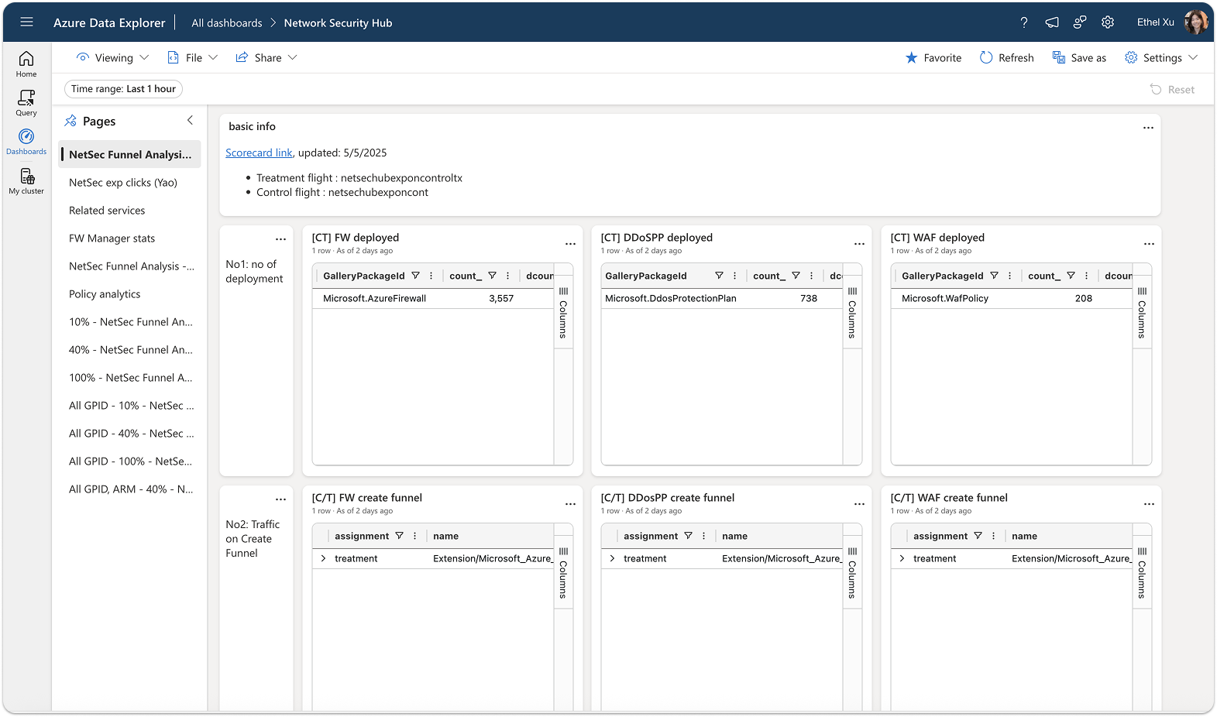Open the header settings gear icon

(x=1108, y=22)
